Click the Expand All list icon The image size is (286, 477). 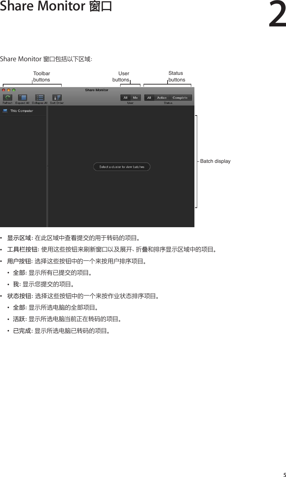(x=22, y=97)
